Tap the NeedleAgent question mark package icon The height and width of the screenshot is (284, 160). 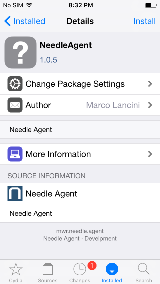20,52
